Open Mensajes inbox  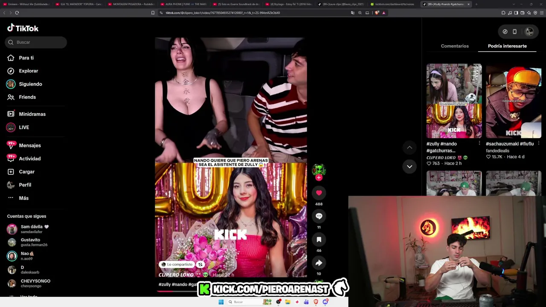(x=24, y=145)
